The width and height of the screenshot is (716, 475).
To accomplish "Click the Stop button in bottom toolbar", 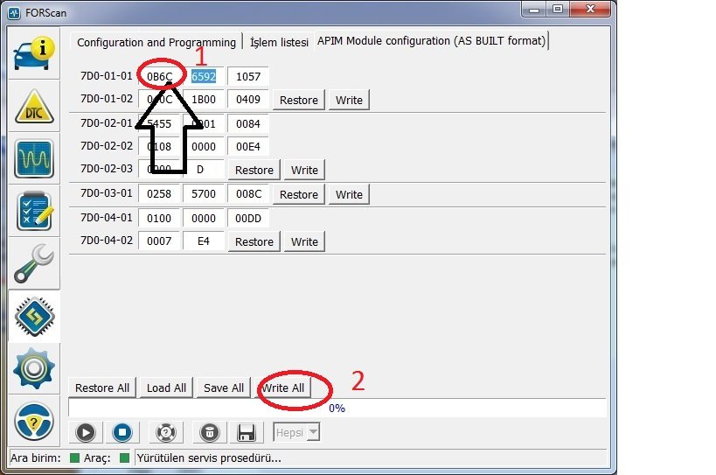I will 122,431.
